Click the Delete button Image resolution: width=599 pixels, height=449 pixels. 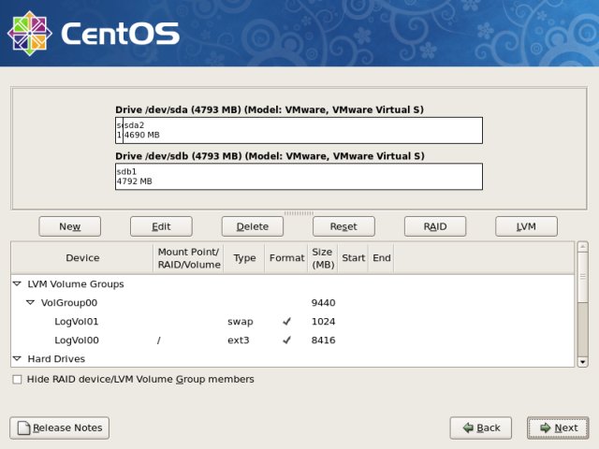252,226
